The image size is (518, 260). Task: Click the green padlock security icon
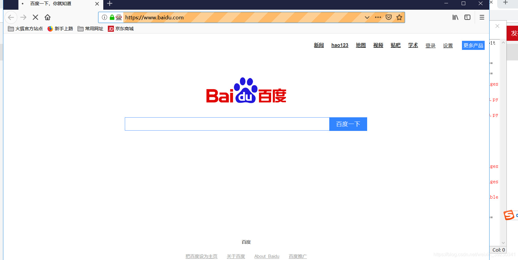112,17
